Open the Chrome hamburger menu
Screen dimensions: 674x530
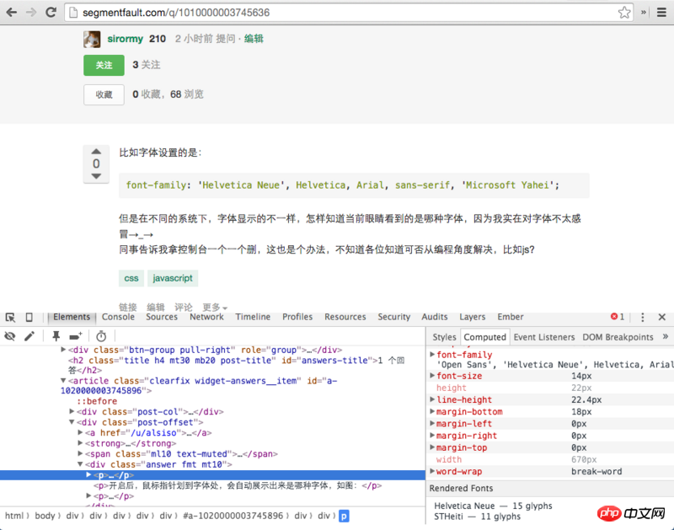661,13
